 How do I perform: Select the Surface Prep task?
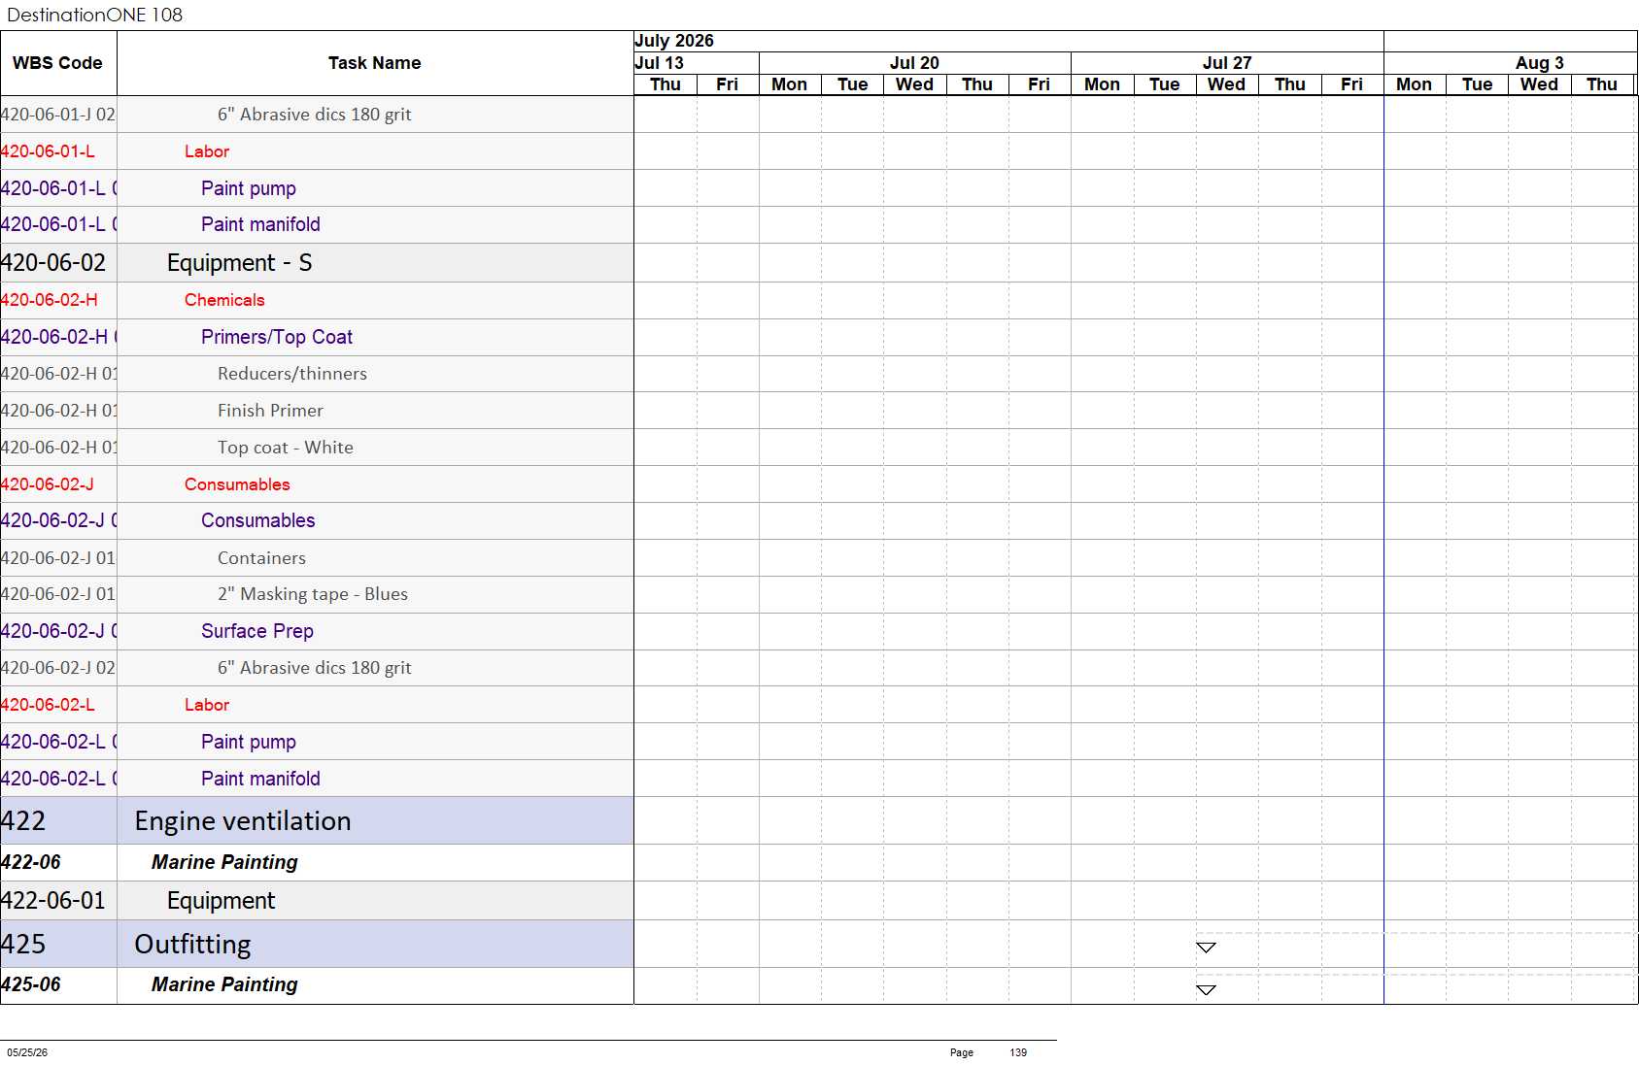tap(257, 631)
